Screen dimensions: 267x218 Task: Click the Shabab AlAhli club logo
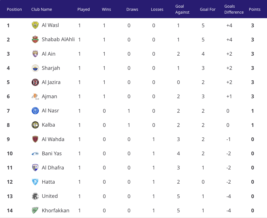[35, 39]
